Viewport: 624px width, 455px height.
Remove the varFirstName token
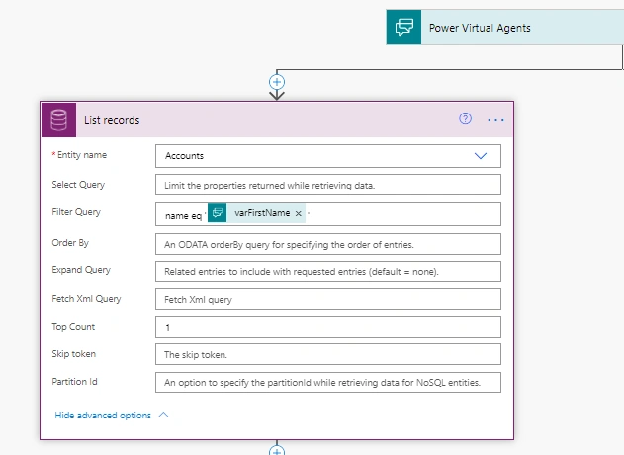click(298, 213)
